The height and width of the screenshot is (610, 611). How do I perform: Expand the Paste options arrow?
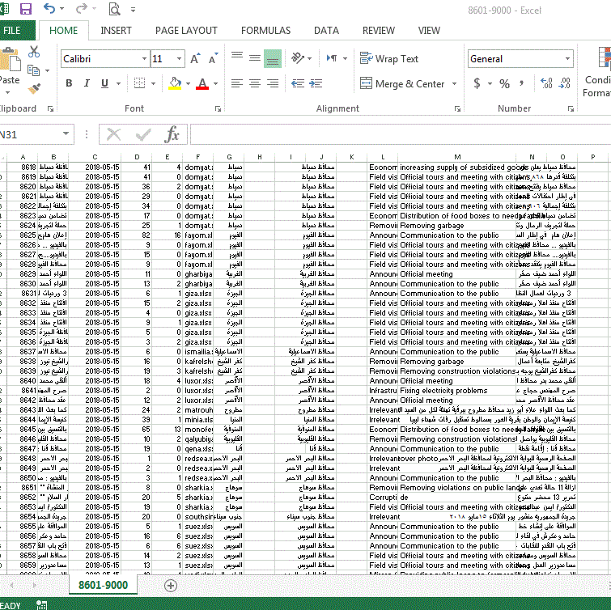7,93
